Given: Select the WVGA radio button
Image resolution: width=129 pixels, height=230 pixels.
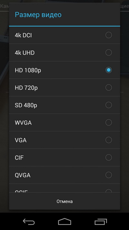Looking at the screenshot, I should (109, 122).
